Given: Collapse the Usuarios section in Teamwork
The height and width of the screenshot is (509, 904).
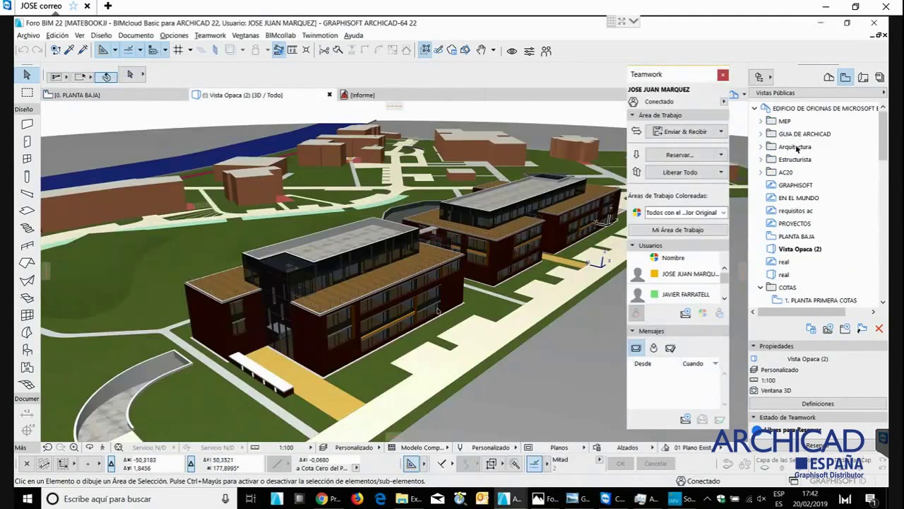Looking at the screenshot, I should tap(633, 245).
